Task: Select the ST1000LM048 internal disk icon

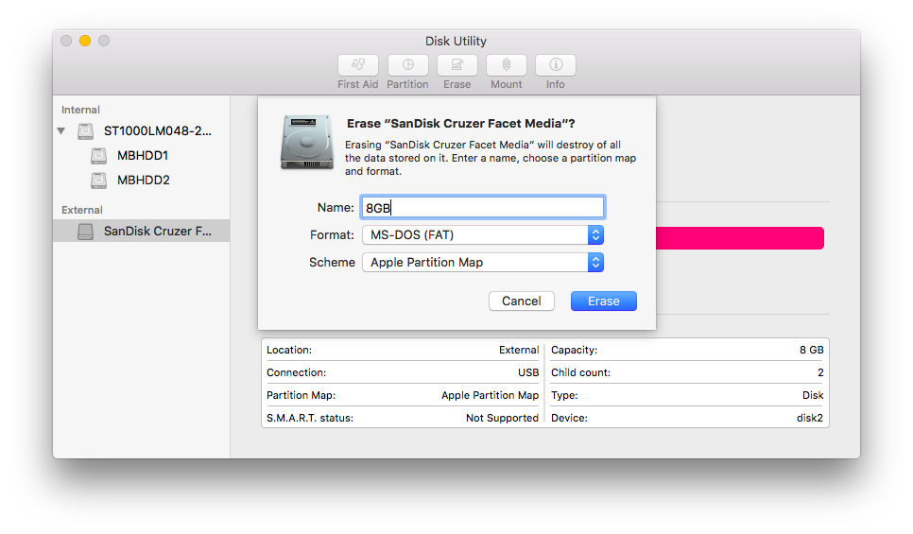Action: 86,131
